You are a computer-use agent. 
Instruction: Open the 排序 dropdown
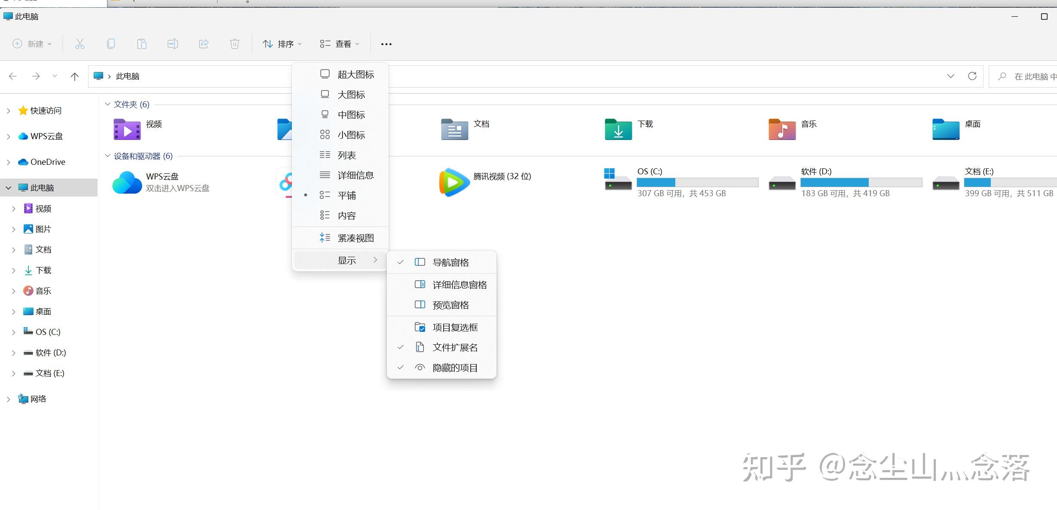pos(282,44)
